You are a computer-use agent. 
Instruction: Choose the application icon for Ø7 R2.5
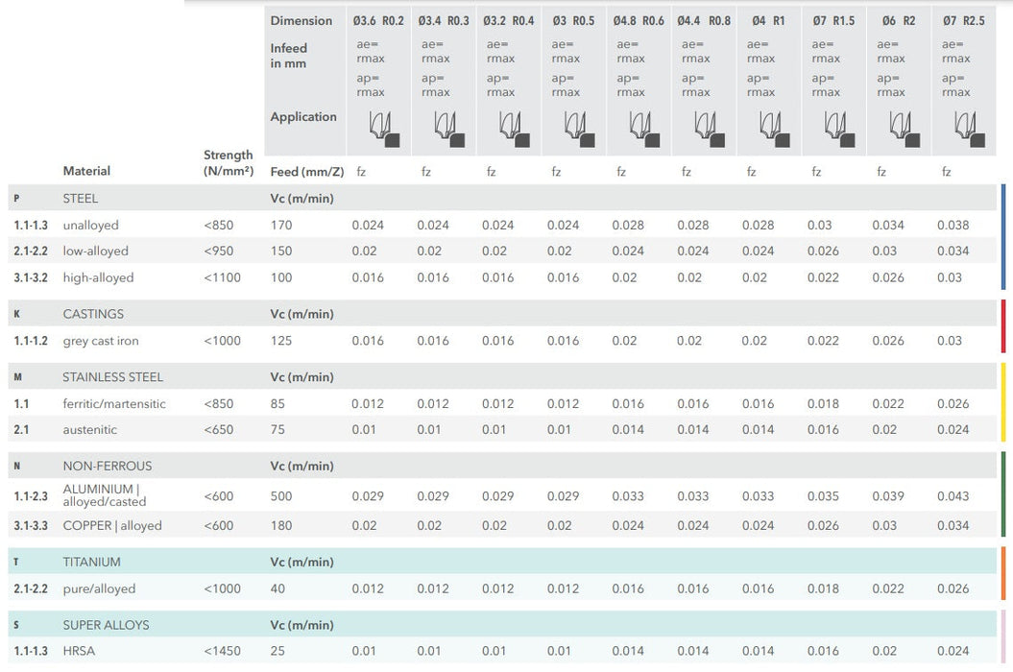(x=970, y=129)
